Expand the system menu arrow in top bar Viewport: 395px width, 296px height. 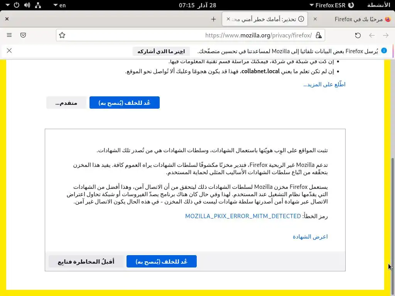(x=8, y=5)
